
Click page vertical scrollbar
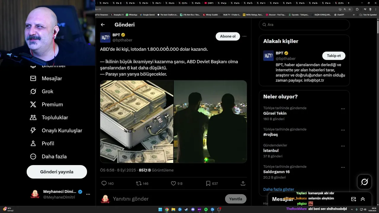[x=378, y=27]
